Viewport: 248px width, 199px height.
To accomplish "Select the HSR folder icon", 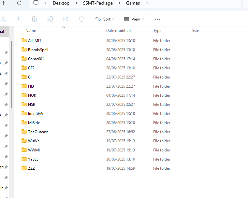I will coord(24,104).
